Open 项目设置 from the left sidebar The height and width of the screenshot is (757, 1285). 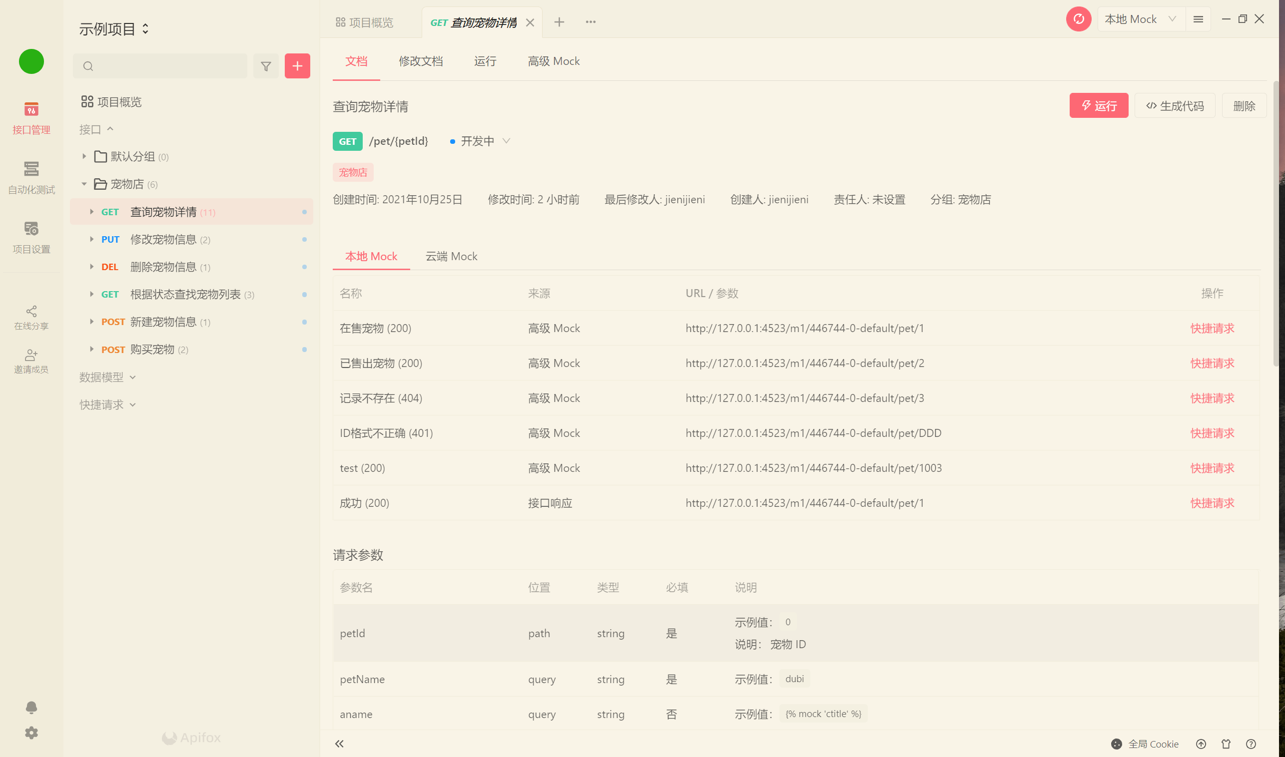(x=31, y=237)
